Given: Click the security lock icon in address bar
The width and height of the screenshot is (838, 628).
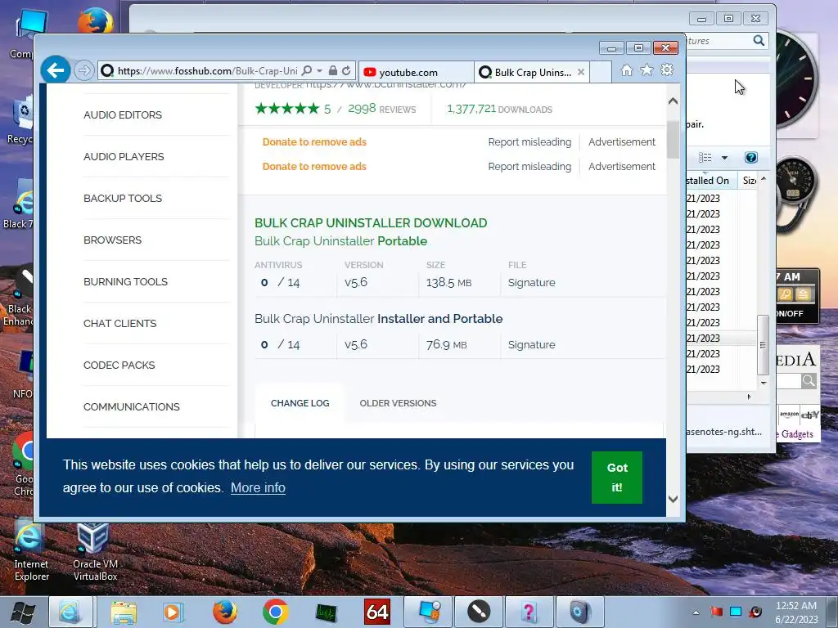Looking at the screenshot, I should (x=333, y=71).
